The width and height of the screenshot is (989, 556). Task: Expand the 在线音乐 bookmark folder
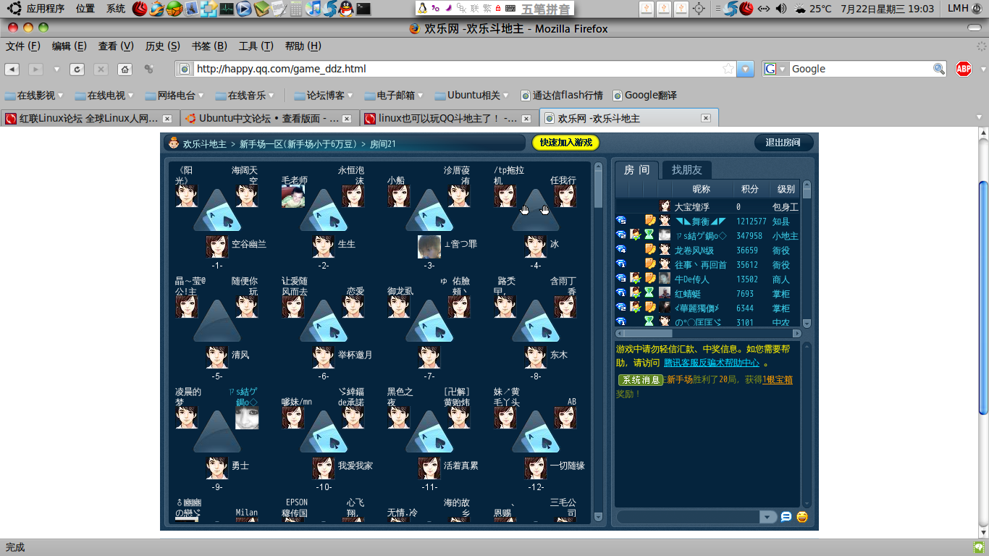point(245,95)
